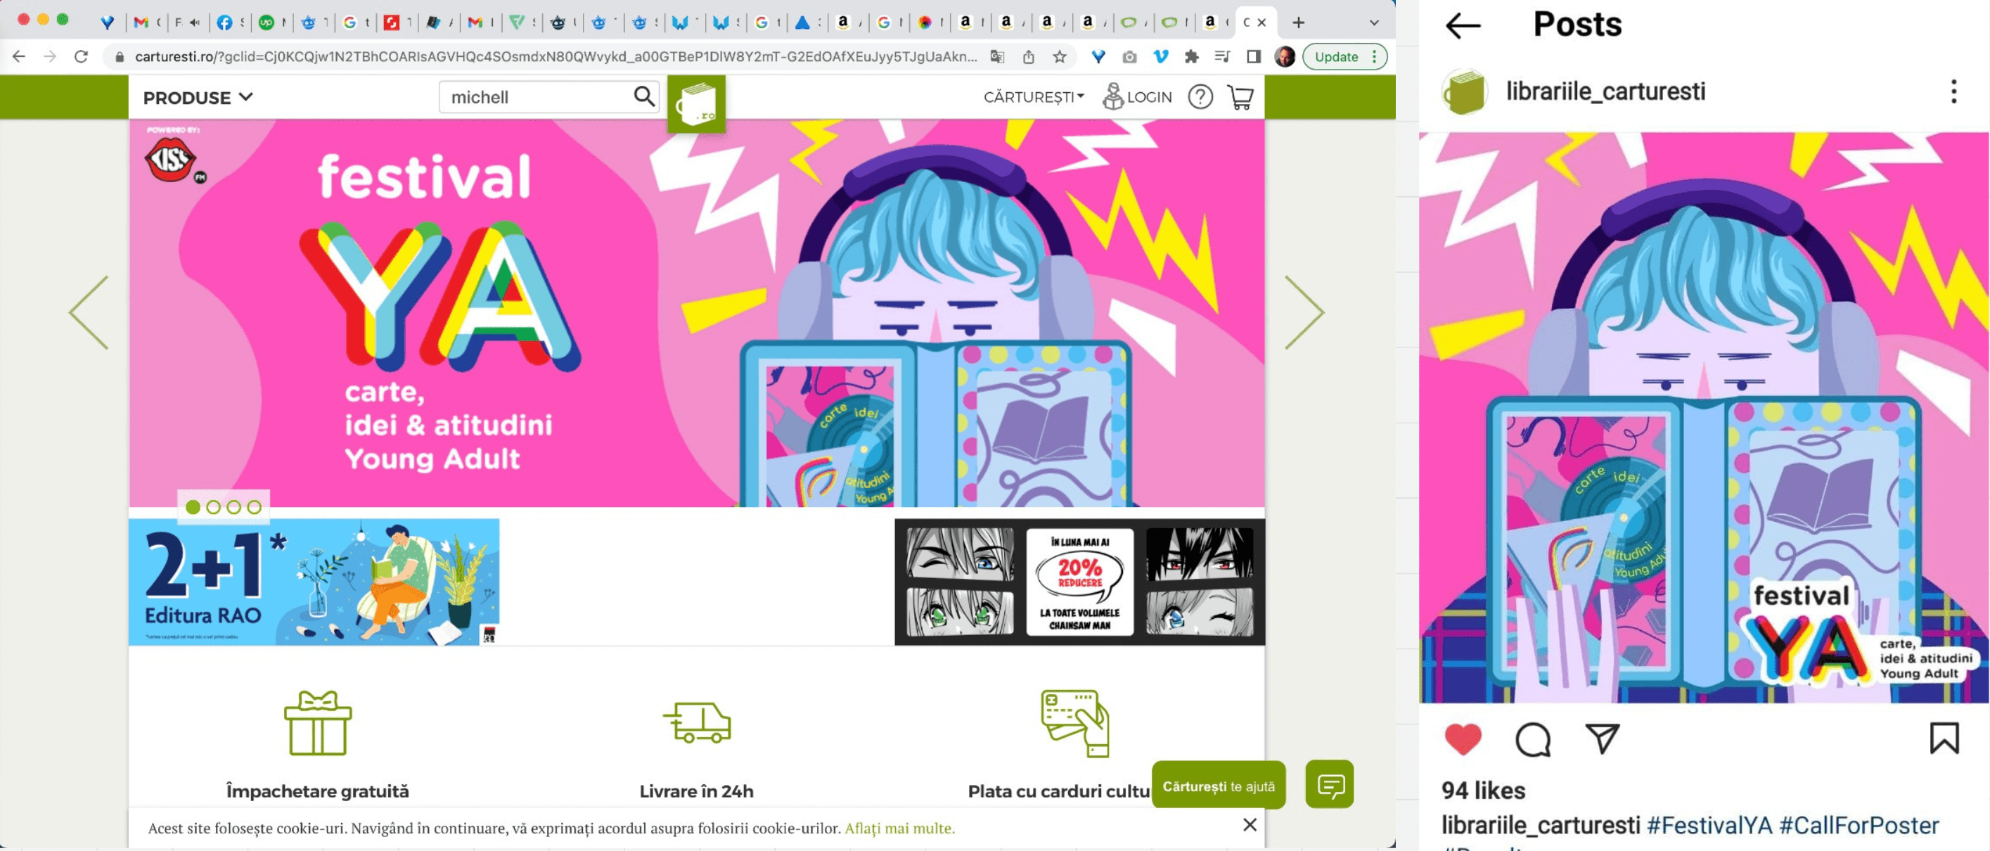
Task: Like the post with heart icon
Action: coord(1463,739)
